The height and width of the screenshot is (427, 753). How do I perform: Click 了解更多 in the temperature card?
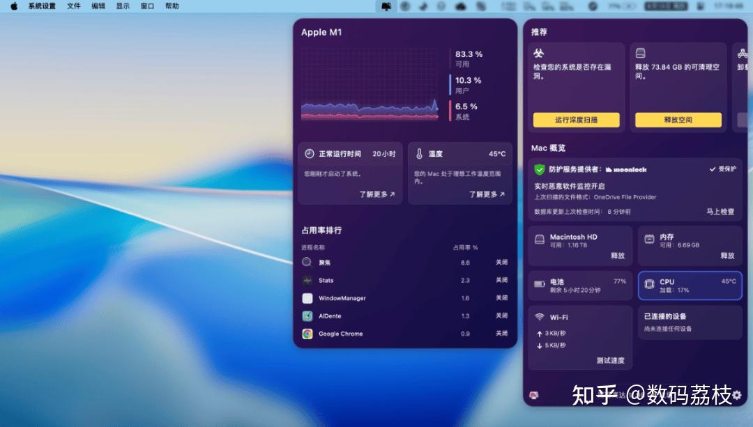487,194
